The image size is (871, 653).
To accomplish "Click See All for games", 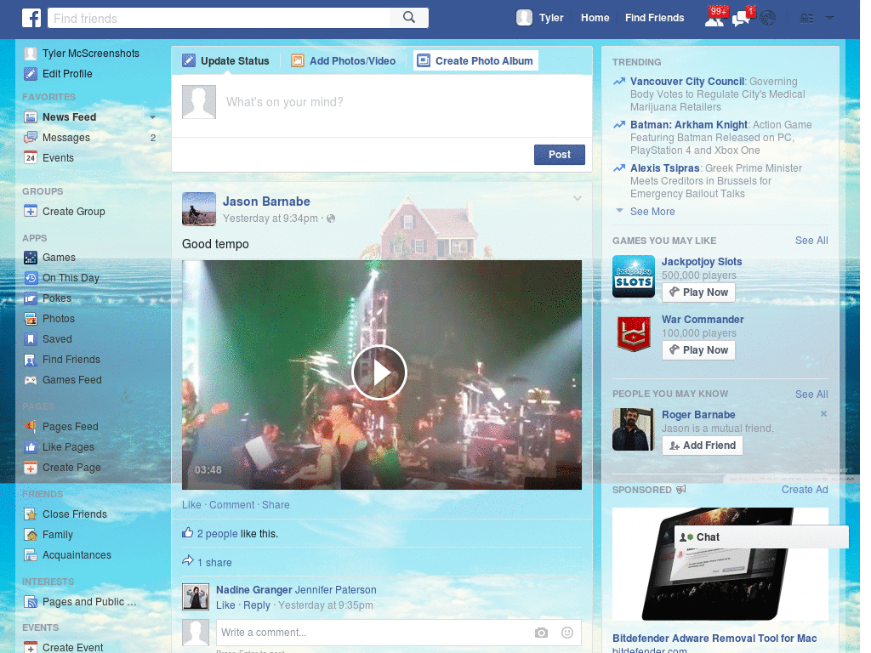I will [x=811, y=241].
